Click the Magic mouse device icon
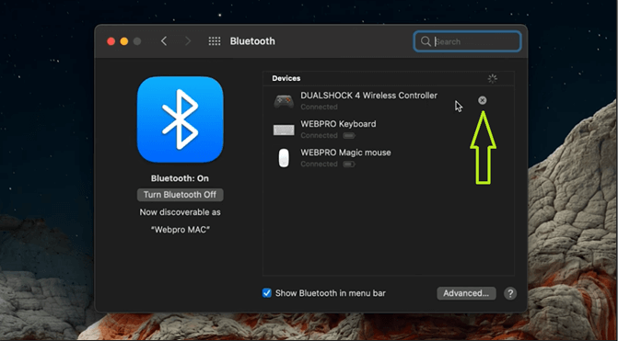 [x=284, y=158]
